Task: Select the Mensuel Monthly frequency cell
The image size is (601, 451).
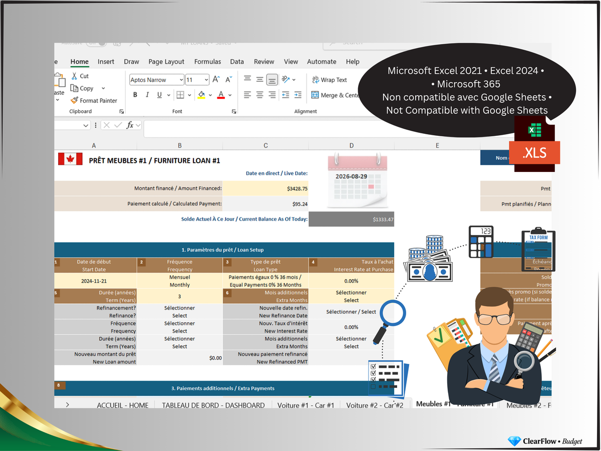Action: coord(180,281)
